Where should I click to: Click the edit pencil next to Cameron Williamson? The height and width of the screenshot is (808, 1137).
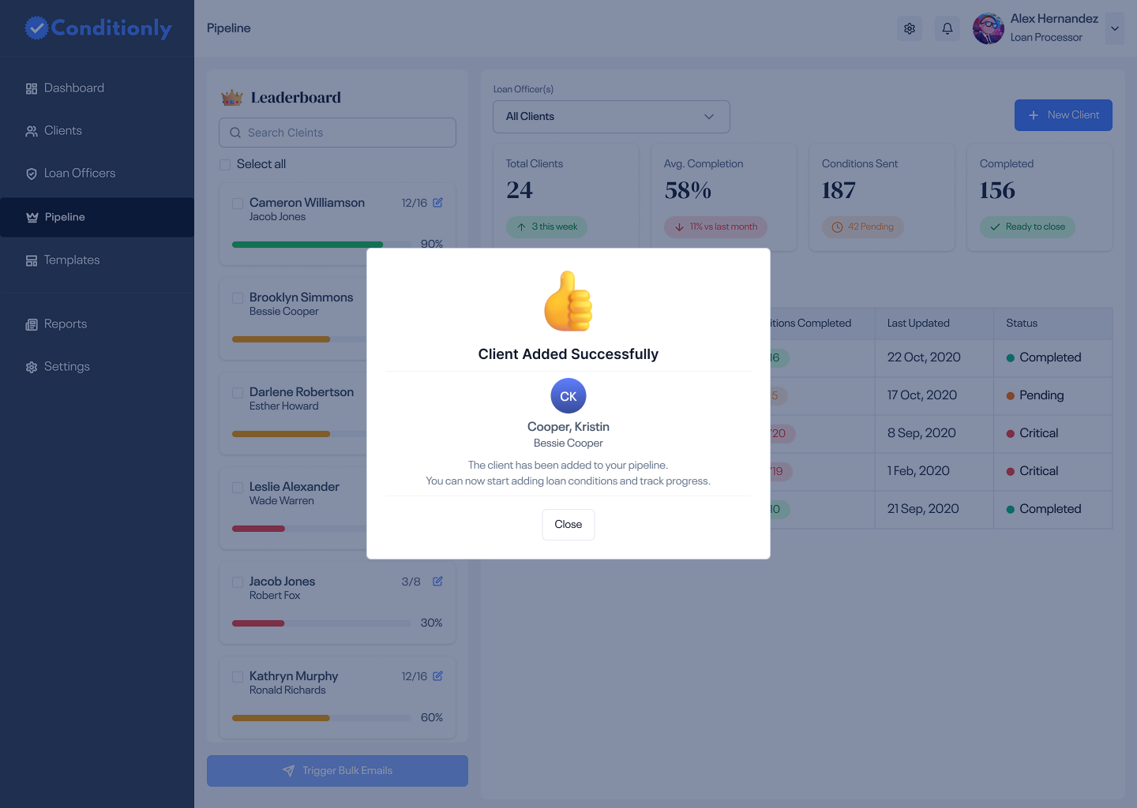pos(439,203)
